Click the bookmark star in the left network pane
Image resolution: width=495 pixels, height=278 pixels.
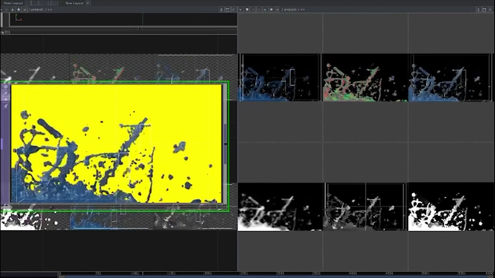(19, 10)
